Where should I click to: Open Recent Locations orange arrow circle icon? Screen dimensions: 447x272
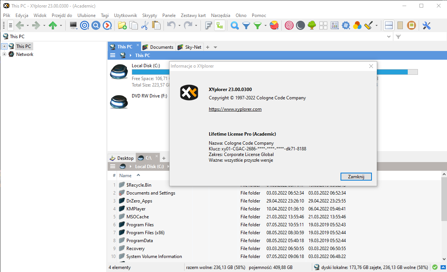click(x=107, y=26)
